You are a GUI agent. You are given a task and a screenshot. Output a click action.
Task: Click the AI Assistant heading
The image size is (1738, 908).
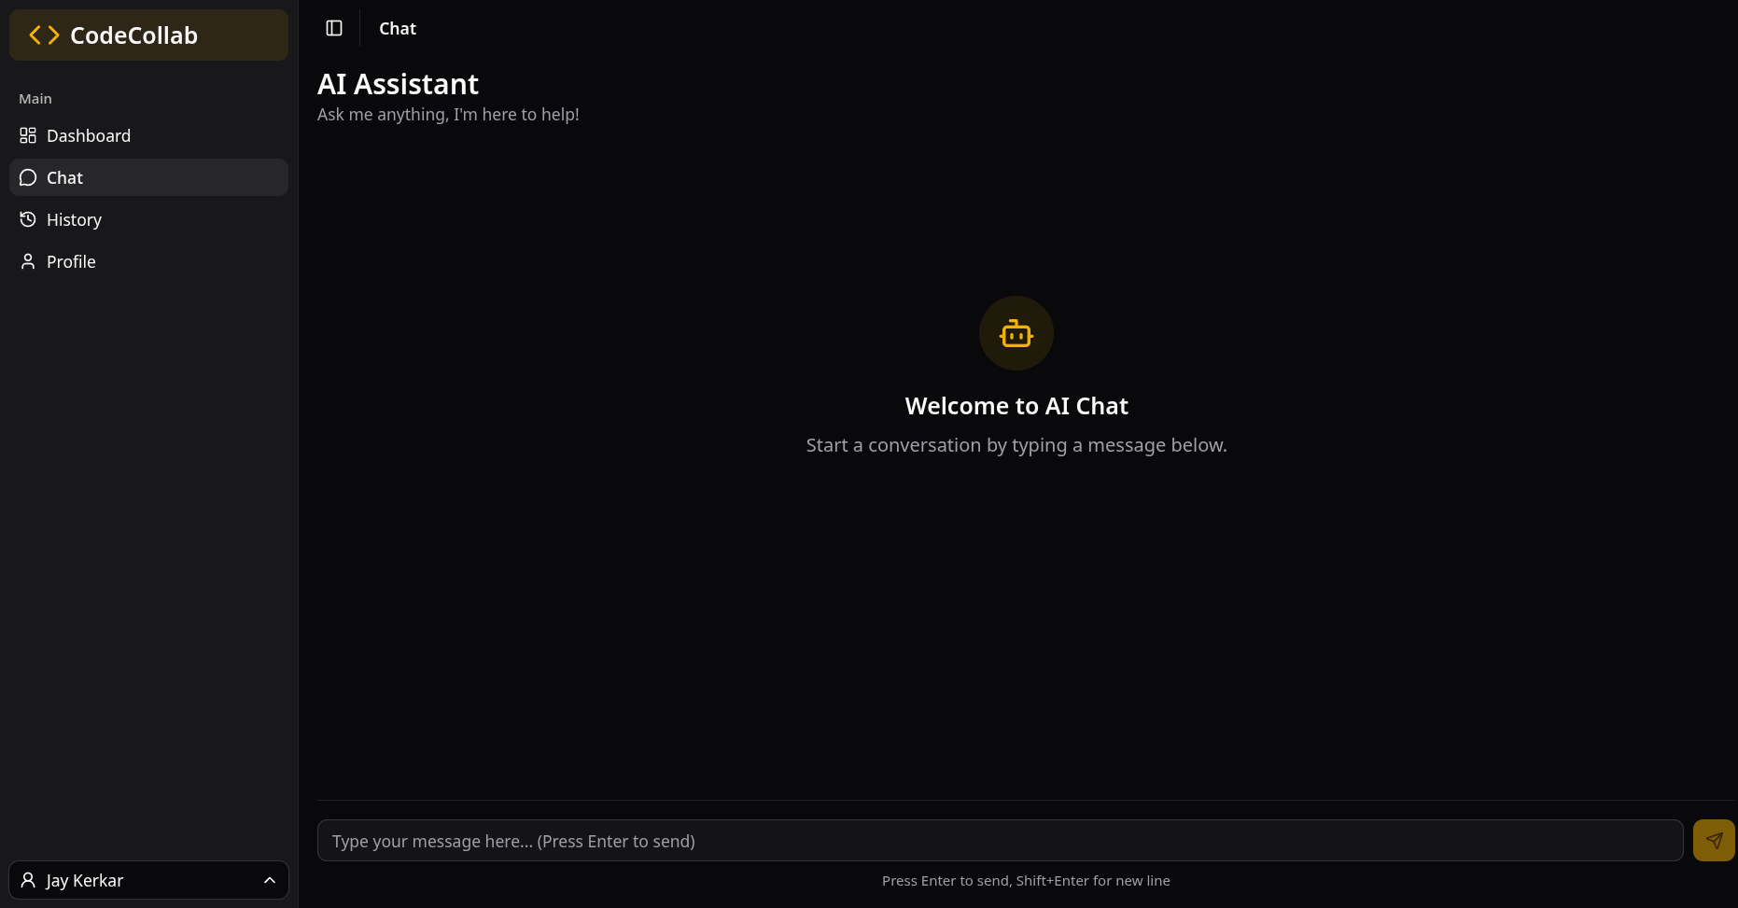coord(399,83)
